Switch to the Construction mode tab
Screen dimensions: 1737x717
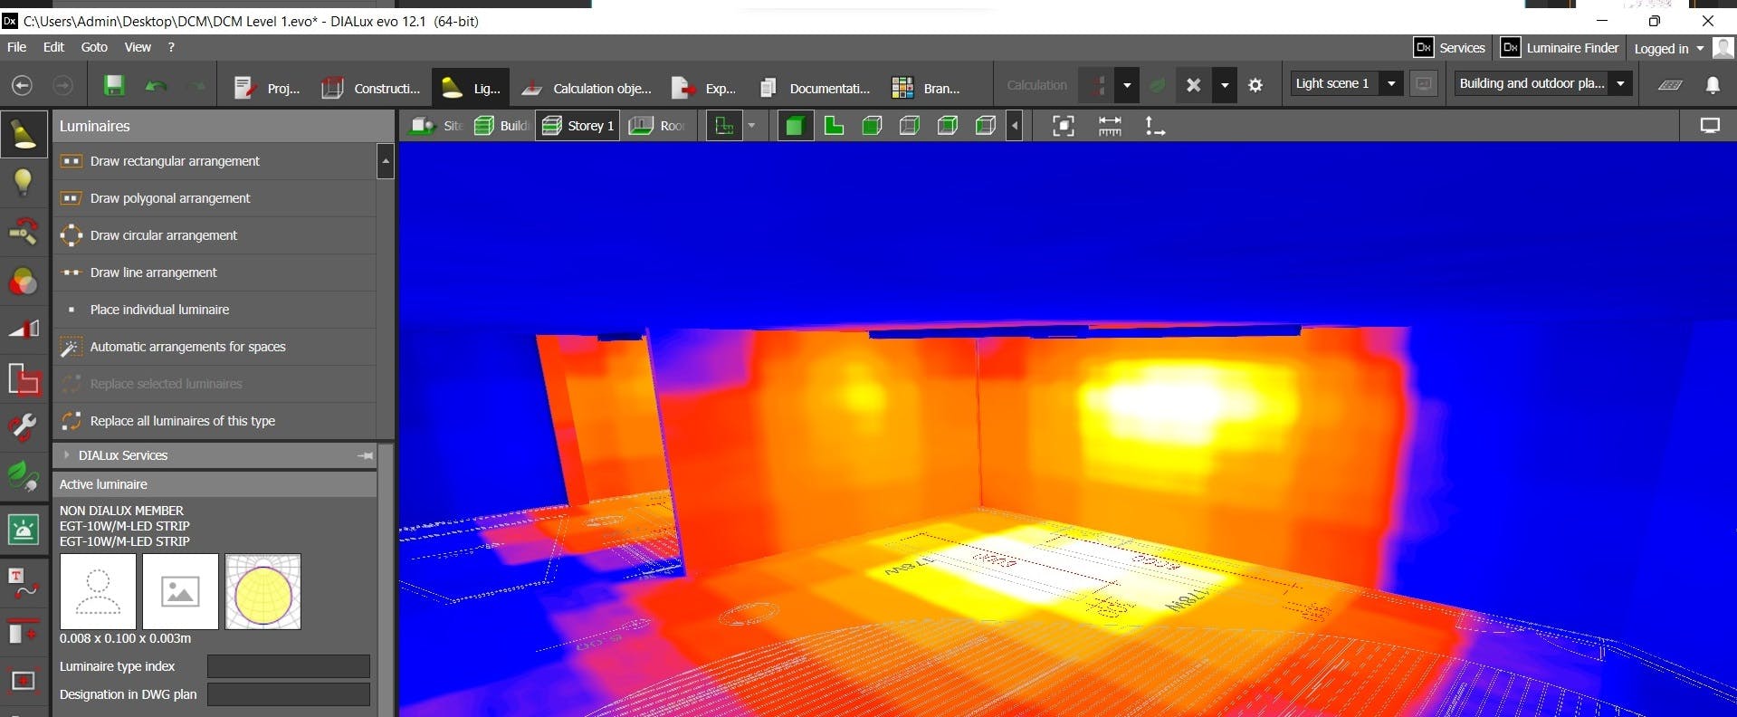(x=371, y=88)
